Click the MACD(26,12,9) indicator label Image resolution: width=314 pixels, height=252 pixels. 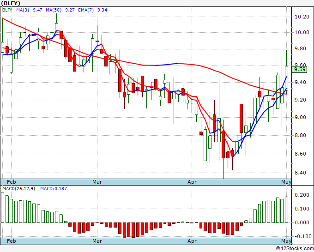[x=18, y=189]
